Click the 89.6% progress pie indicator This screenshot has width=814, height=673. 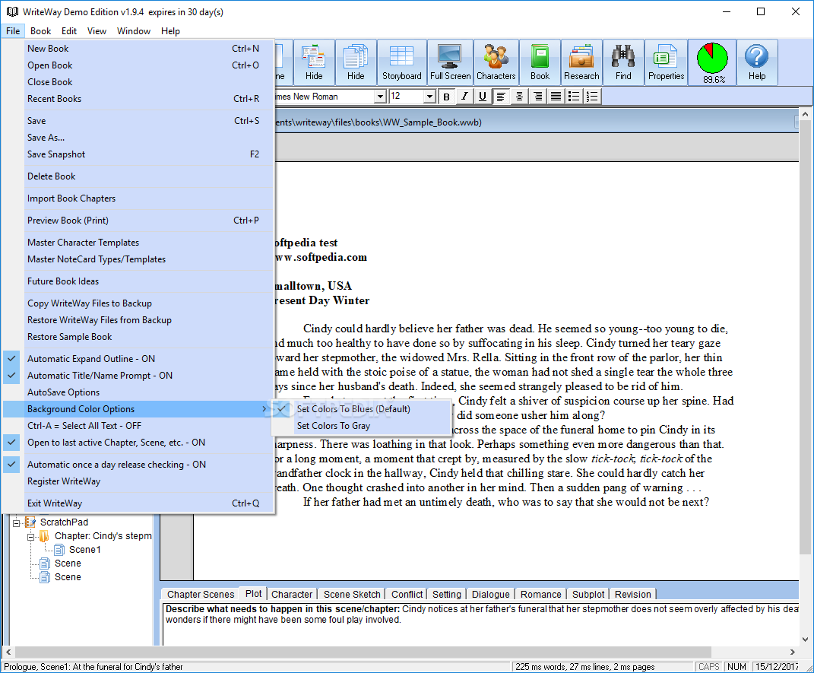tap(713, 62)
